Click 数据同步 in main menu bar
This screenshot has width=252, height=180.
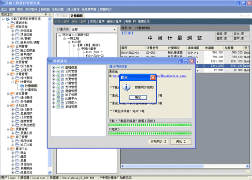106,9
